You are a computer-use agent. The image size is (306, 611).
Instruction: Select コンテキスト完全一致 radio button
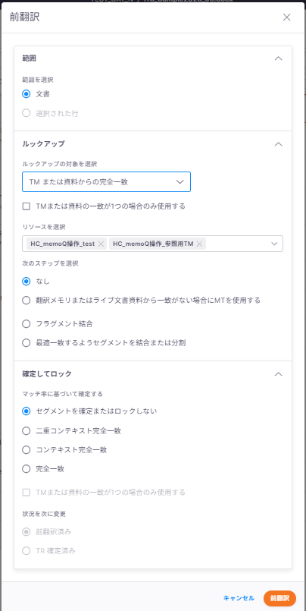tap(26, 449)
